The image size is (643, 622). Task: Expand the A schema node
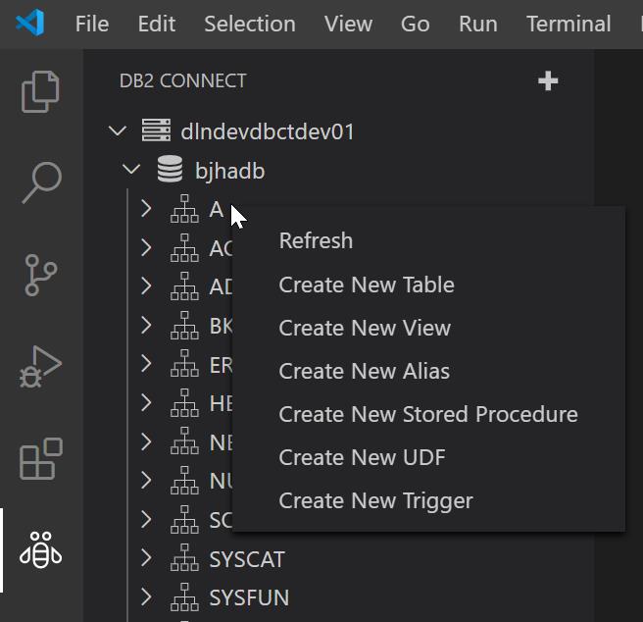[x=146, y=209]
